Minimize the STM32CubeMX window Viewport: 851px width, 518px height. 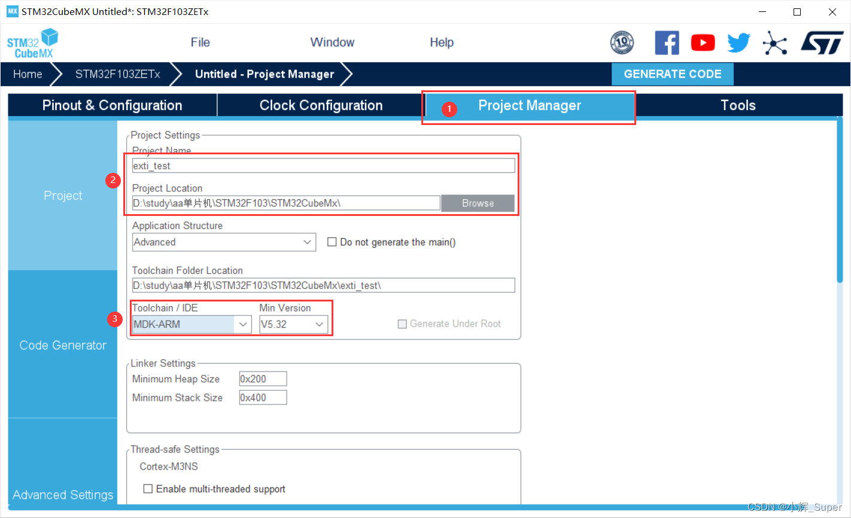[762, 12]
